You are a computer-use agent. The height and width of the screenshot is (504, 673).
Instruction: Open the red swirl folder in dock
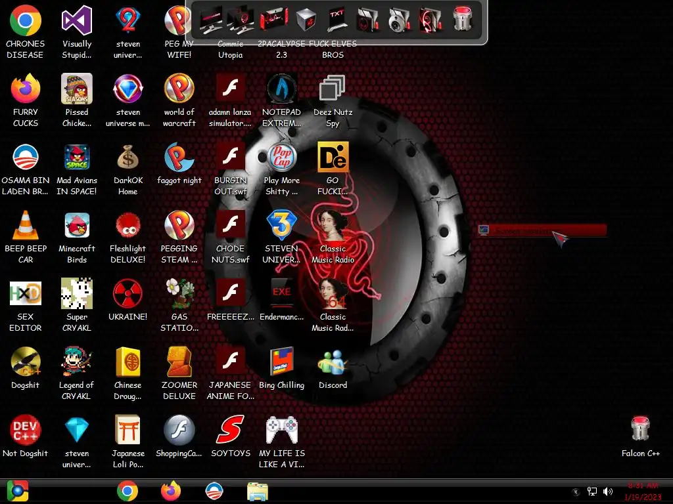[430, 20]
